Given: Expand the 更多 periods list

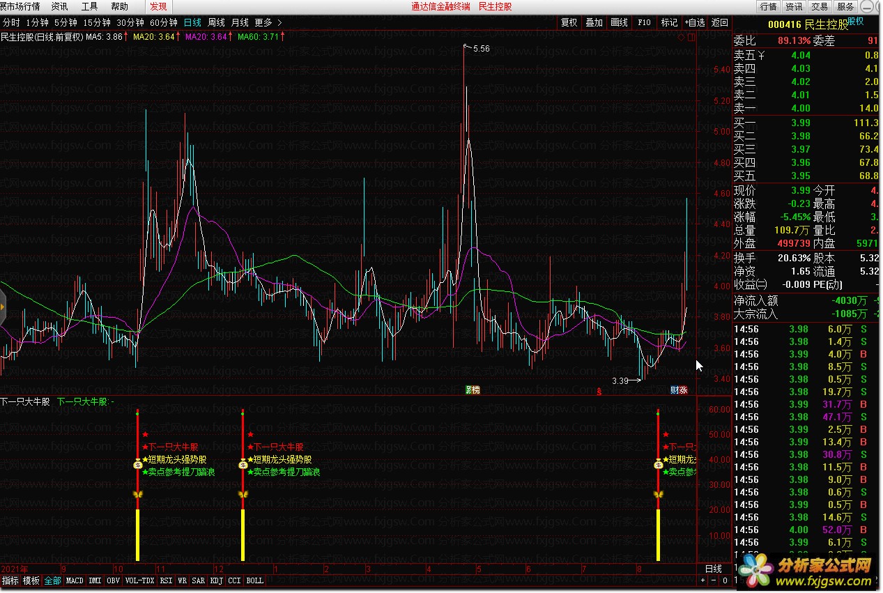Looking at the screenshot, I should pos(268,22).
